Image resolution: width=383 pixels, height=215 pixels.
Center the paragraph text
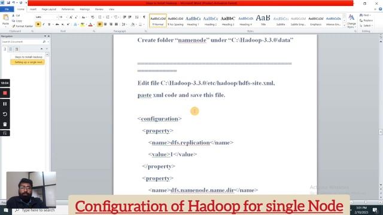click(x=105, y=24)
